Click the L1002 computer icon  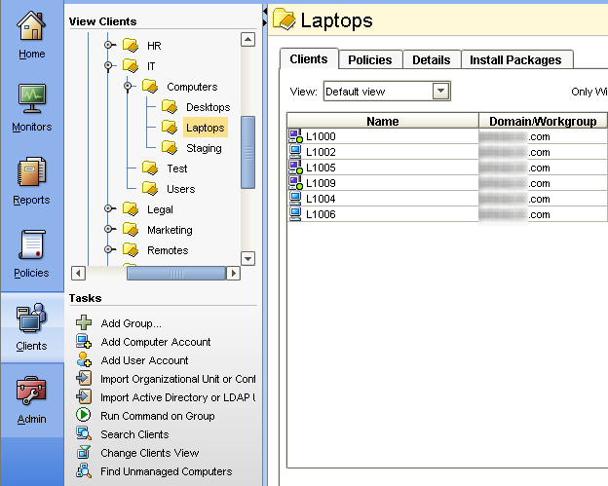pos(295,152)
